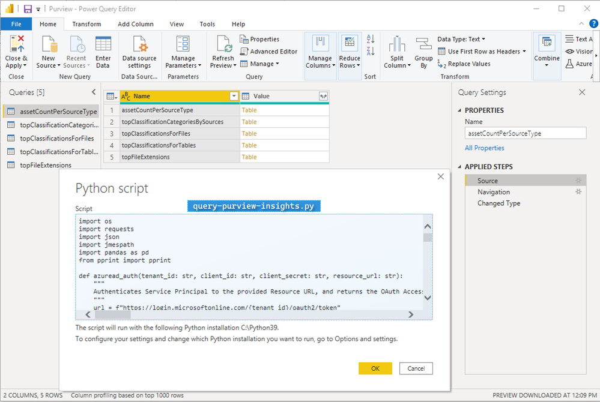Click in the query Name input field
600x402 pixels.
click(526, 133)
